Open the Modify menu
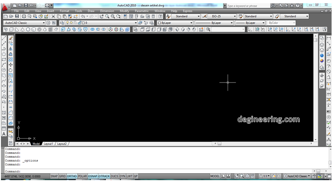Screen dimensions: 333x182 point(125,11)
